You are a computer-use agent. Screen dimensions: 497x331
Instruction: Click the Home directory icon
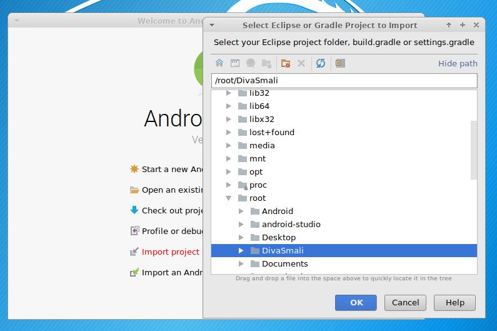219,63
